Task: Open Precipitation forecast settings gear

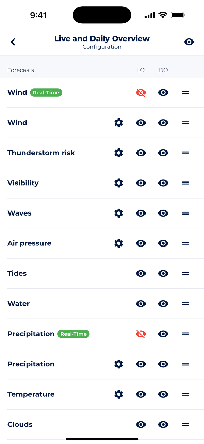Action: pos(118,364)
